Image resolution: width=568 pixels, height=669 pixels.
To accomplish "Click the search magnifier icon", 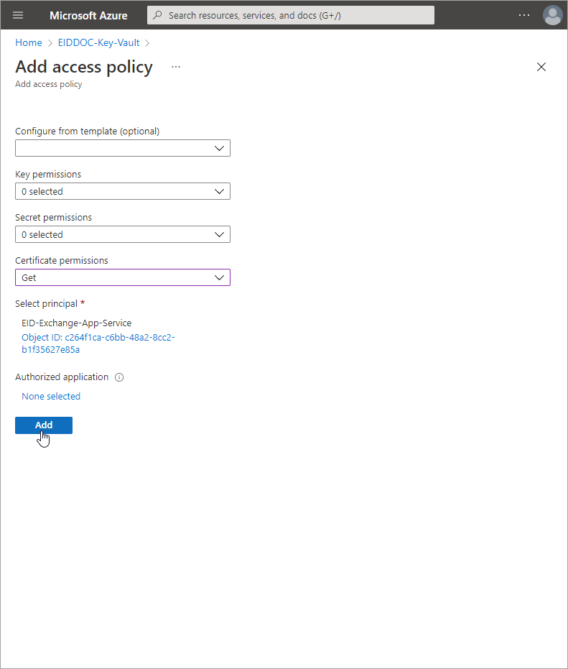I will click(158, 15).
